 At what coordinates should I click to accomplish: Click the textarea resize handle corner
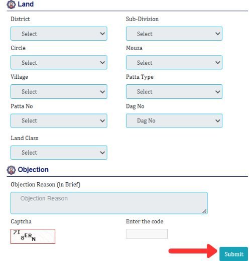tap(204, 211)
